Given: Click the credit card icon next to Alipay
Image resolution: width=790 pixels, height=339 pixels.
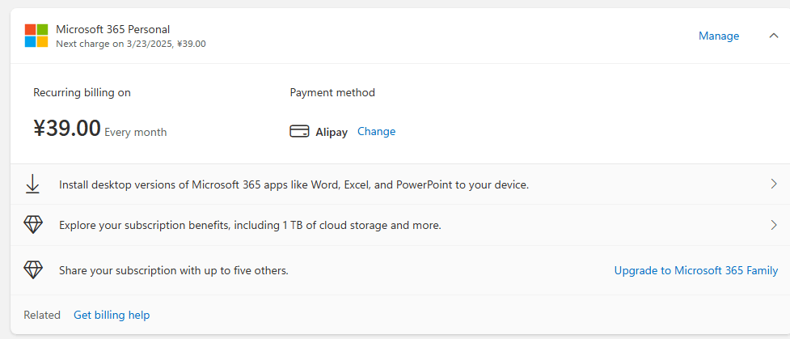Looking at the screenshot, I should (x=299, y=132).
